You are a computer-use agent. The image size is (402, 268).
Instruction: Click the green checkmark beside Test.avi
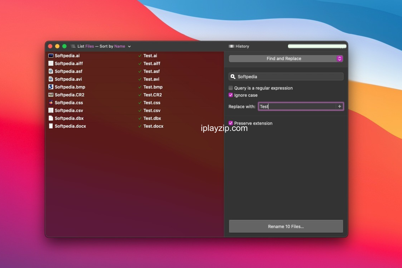(140, 79)
